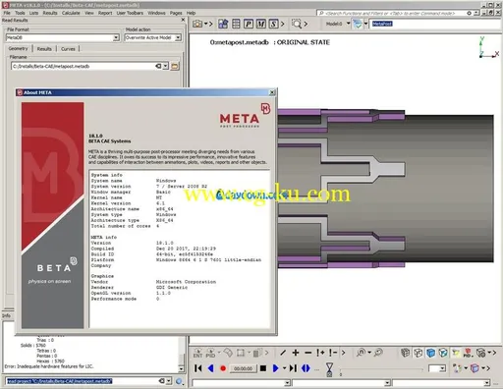Open the Calculate menu
Screen dimensions: 503x389
(71, 13)
